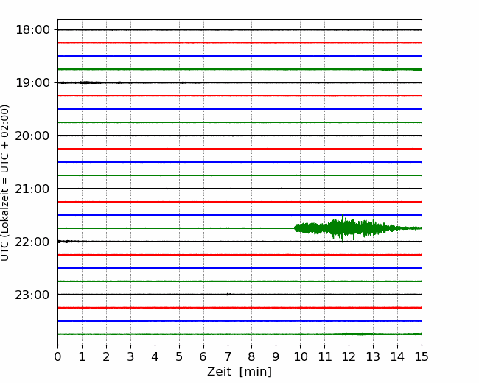Click the black trace at 22:00
Viewport: 479px width, 383px height.
(x=239, y=242)
